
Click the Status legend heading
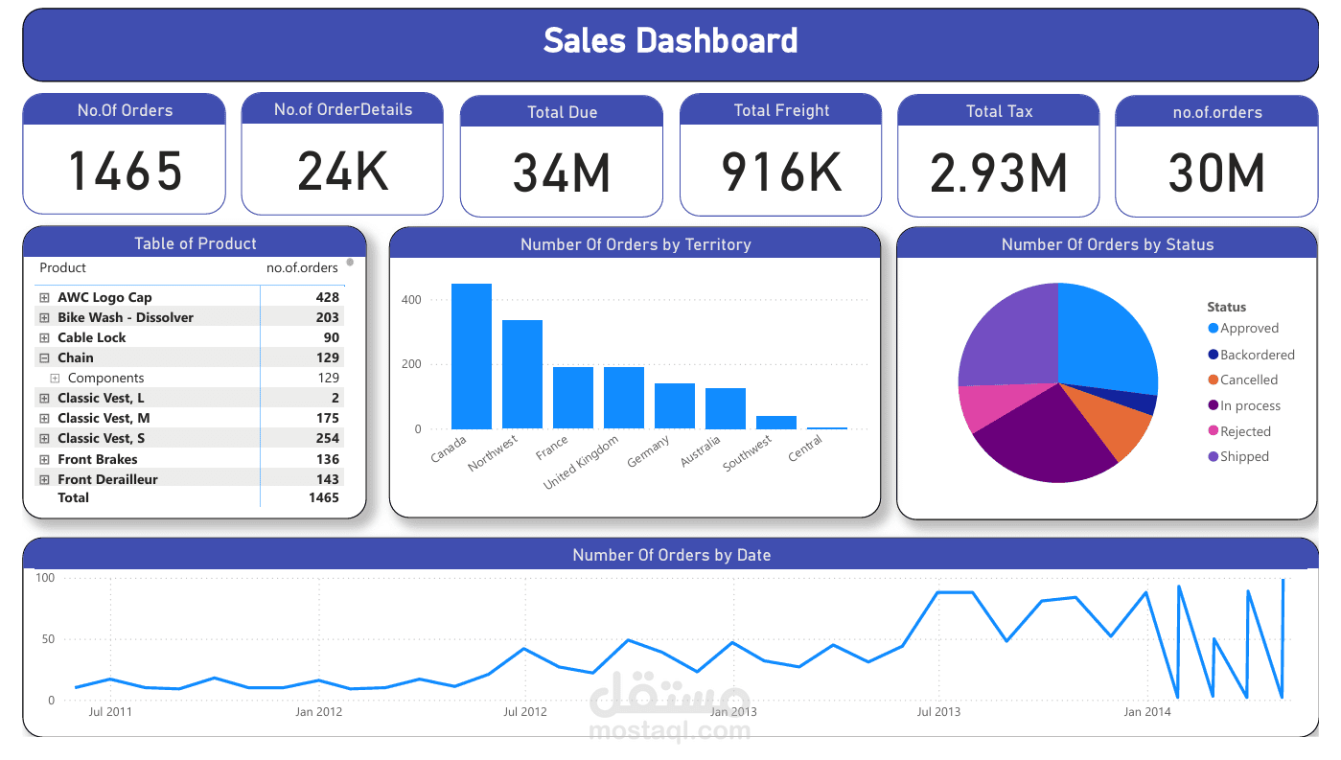click(x=1227, y=308)
